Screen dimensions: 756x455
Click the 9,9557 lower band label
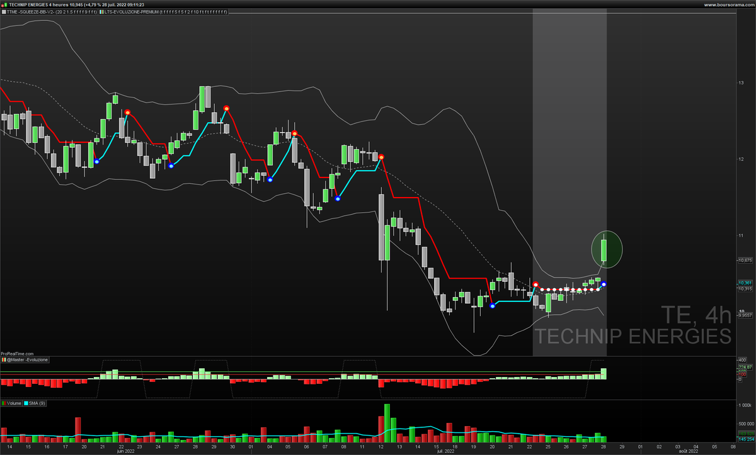click(746, 317)
